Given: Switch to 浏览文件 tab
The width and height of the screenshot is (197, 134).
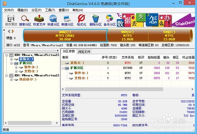Looking at the screenshot, I should coord(84,52).
